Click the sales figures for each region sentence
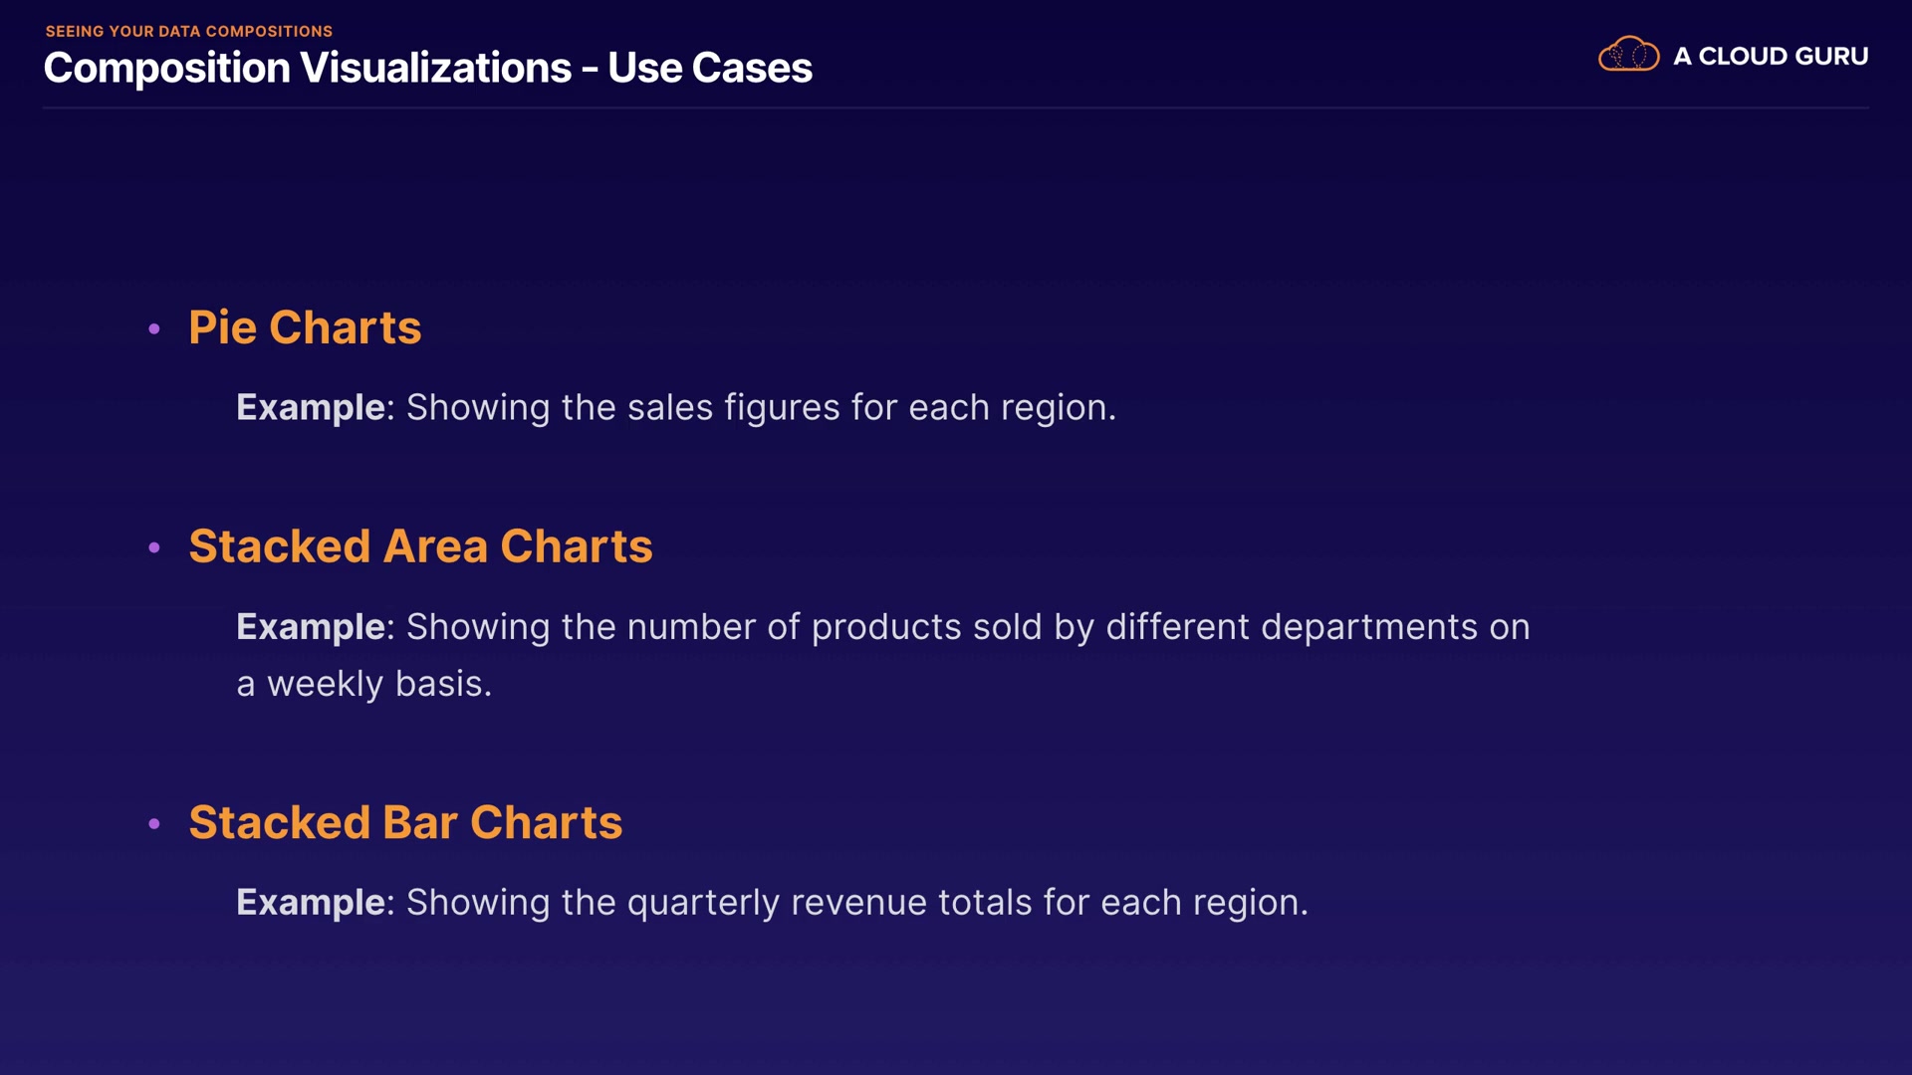The width and height of the screenshot is (1912, 1075). tap(761, 407)
